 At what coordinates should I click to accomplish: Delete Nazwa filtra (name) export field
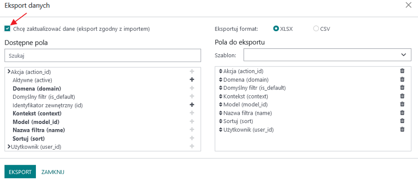click(402, 113)
